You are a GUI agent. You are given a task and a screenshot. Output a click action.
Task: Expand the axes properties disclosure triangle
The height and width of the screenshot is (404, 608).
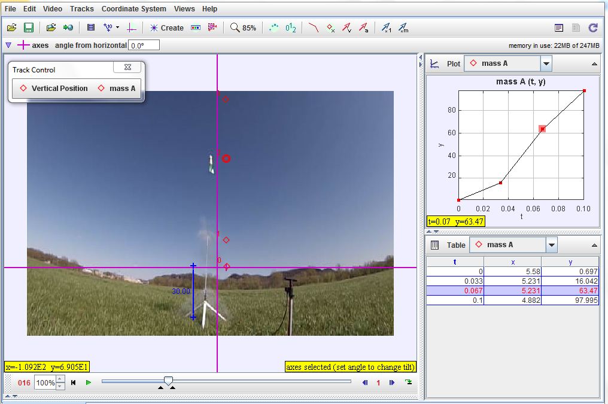[x=8, y=44]
